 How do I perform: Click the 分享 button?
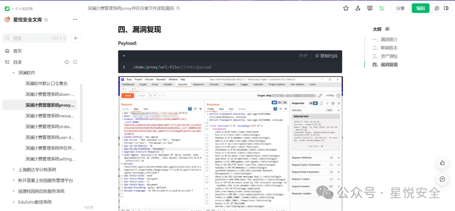[x=400, y=8]
